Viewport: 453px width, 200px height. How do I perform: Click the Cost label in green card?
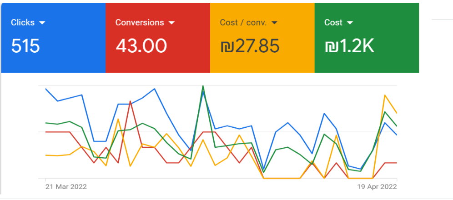point(333,23)
